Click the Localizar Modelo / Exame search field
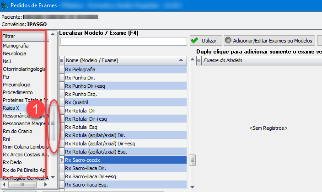This screenshot has width=322, height=192. [x=123, y=41]
